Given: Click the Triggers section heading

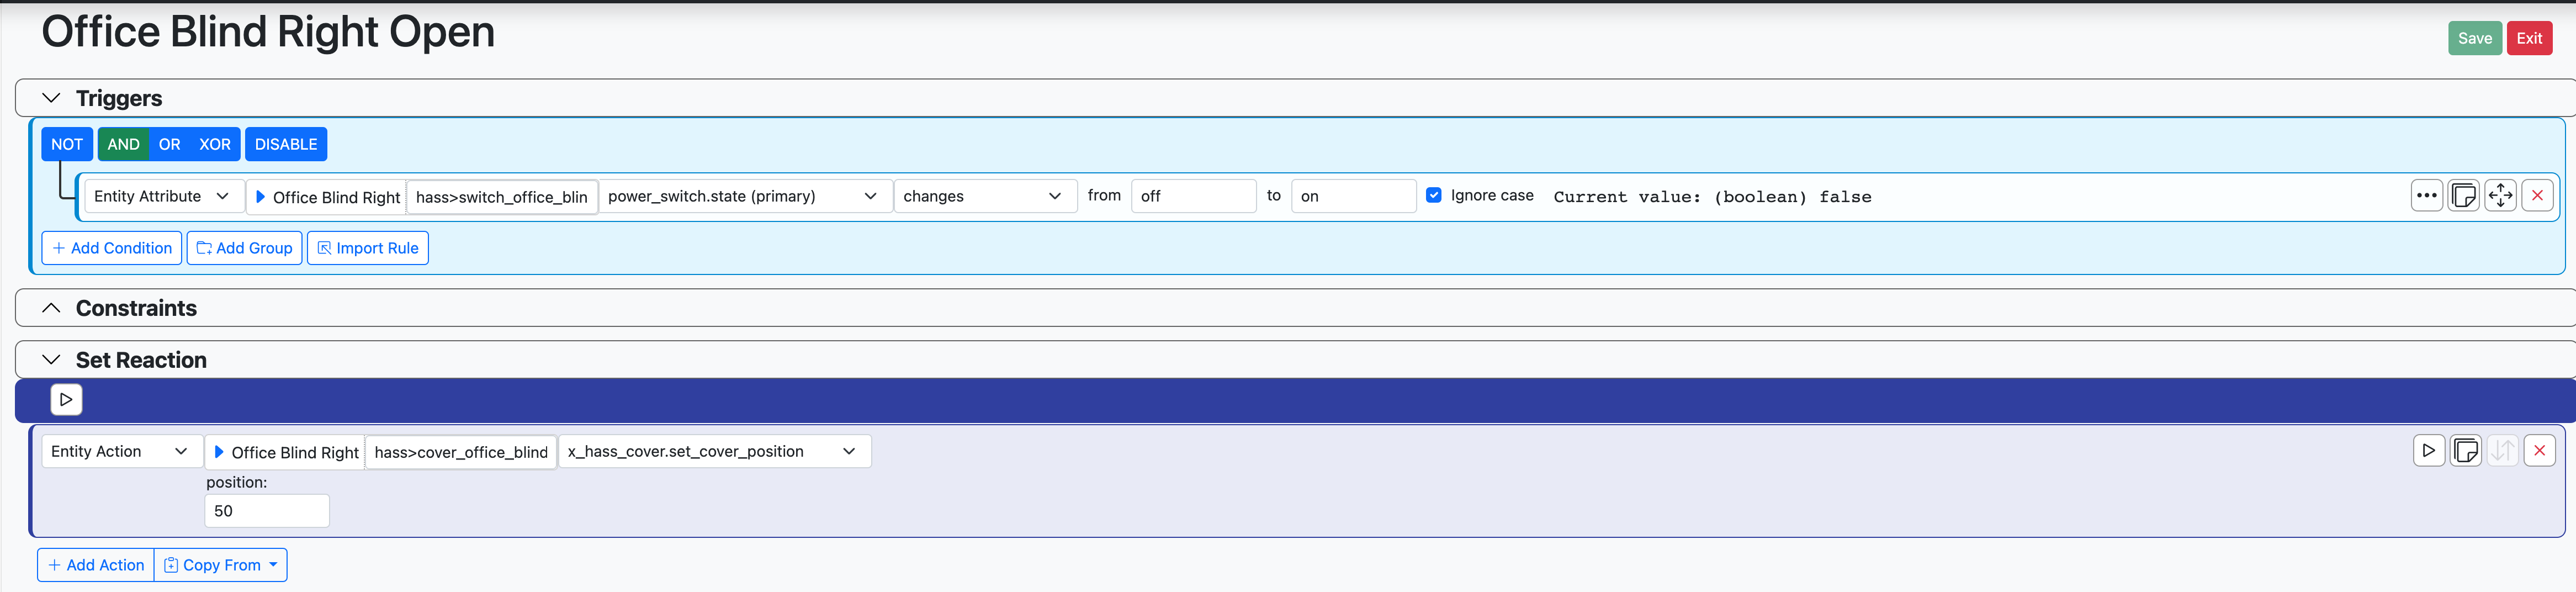Looking at the screenshot, I should pos(119,98).
